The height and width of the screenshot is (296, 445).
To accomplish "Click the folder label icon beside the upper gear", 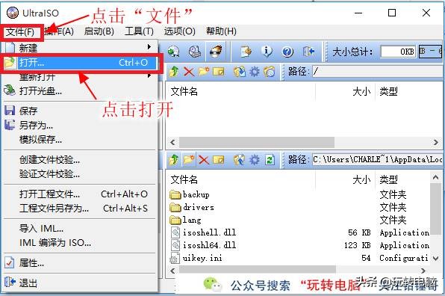I will (269, 72).
